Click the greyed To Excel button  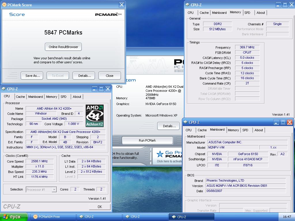pos(58,76)
